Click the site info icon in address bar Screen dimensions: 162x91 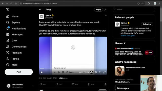coord(21,4)
